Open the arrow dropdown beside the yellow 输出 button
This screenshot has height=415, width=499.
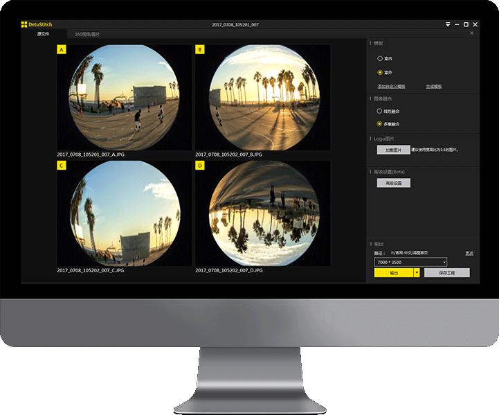pos(417,273)
